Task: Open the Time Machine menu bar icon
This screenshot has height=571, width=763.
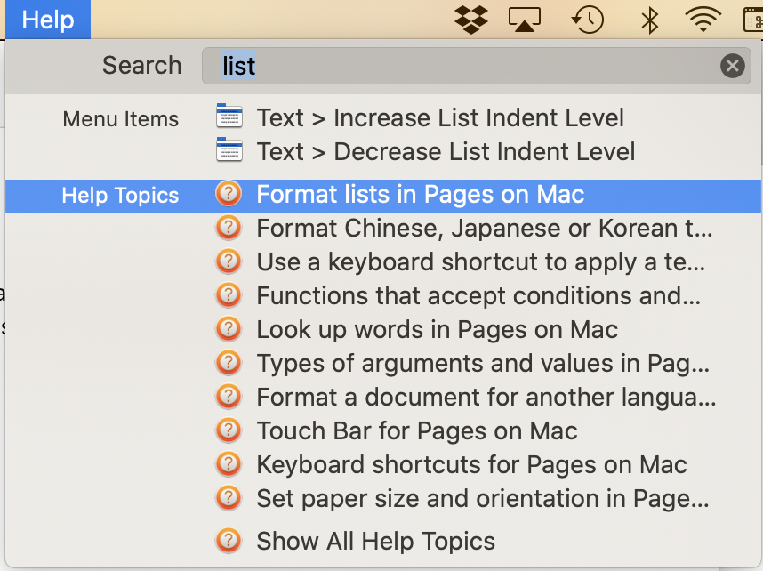Action: [x=587, y=20]
